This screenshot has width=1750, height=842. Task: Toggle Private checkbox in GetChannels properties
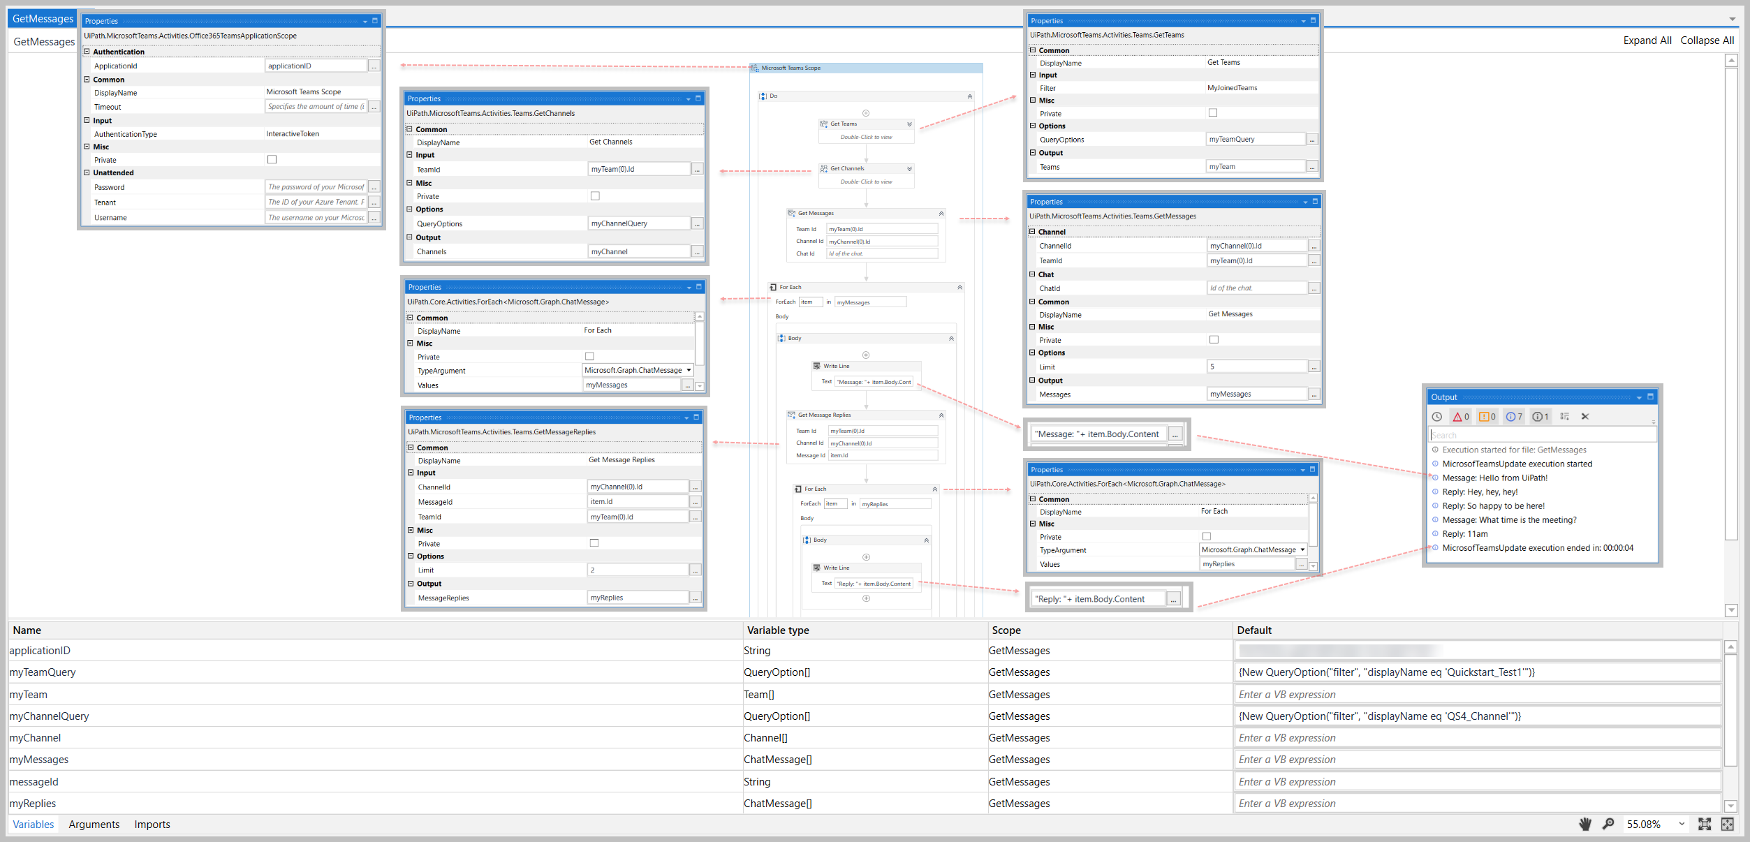coord(595,196)
